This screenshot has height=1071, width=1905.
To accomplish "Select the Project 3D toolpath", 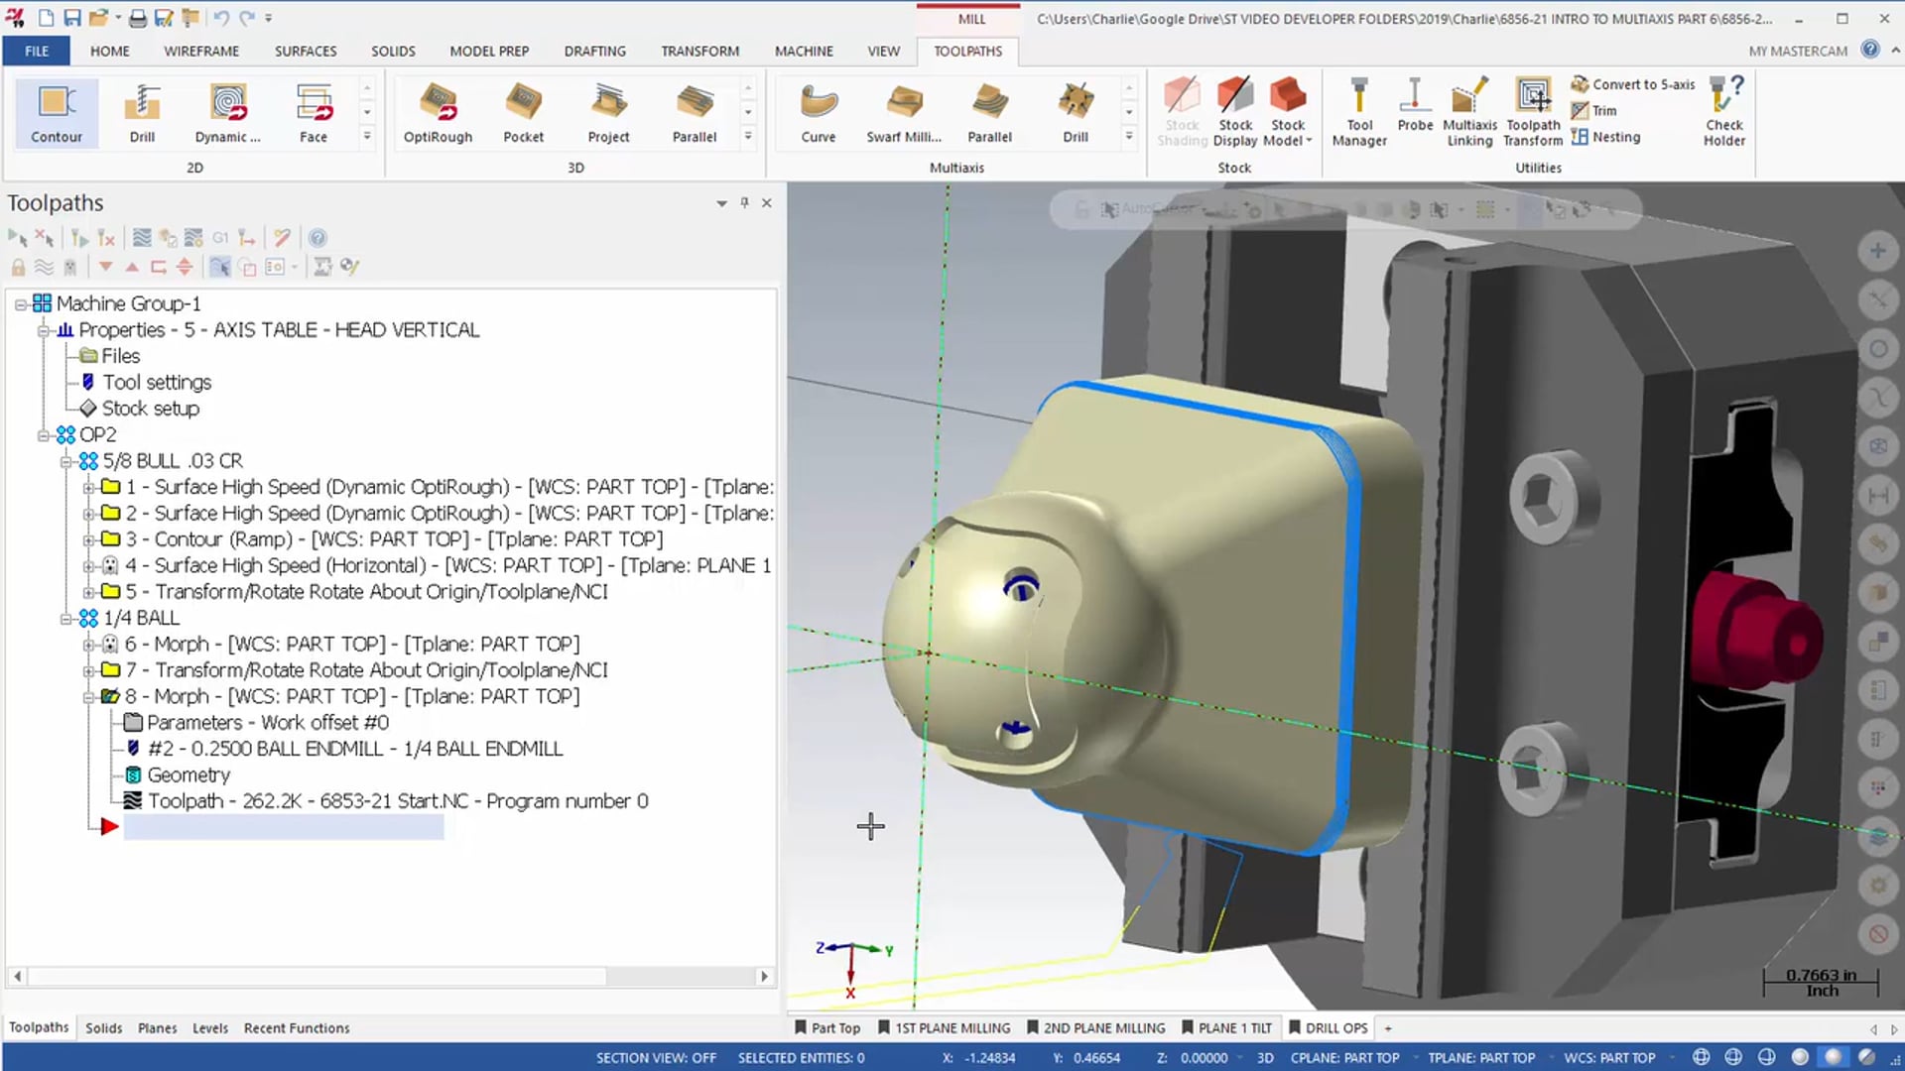I will point(608,114).
